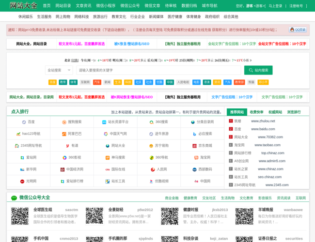The width and height of the screenshot is (315, 242).
Task: Click the 马上登录 login link
Action: tap(275, 6)
